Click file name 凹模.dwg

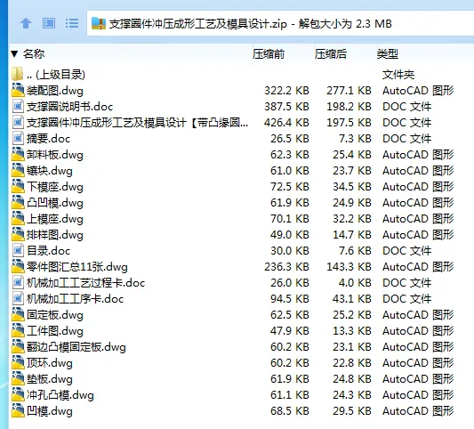(x=50, y=411)
